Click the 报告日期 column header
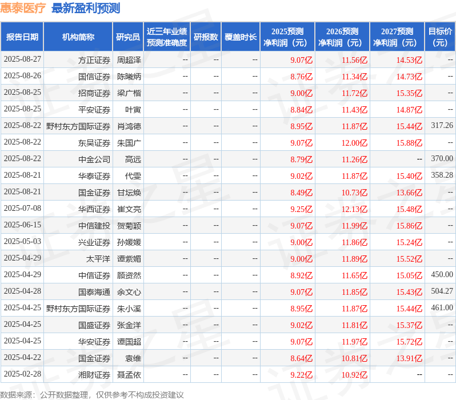This screenshot has height=400, width=456. coord(22,37)
